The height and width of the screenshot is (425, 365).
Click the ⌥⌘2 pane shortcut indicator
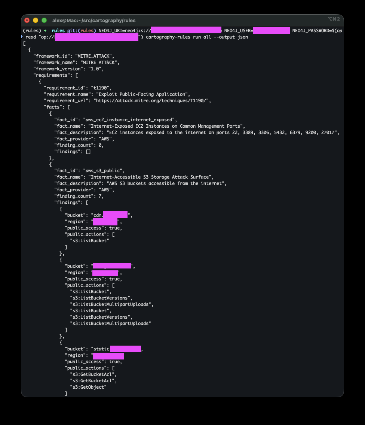(333, 19)
